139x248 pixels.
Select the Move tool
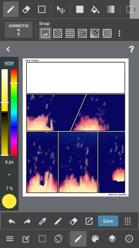(x=61, y=10)
